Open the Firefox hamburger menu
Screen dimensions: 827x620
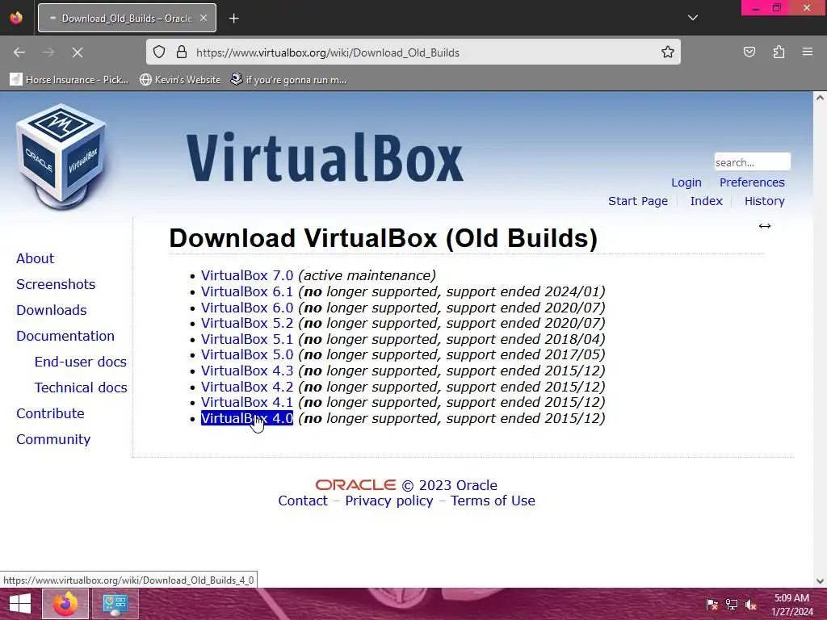point(808,52)
